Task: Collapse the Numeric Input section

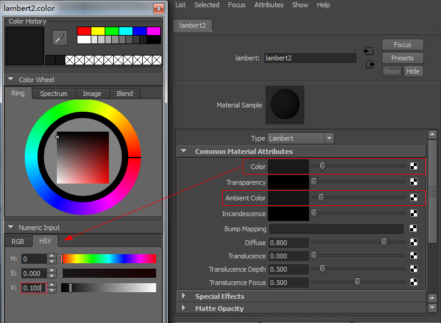Action: pyautogui.click(x=11, y=227)
